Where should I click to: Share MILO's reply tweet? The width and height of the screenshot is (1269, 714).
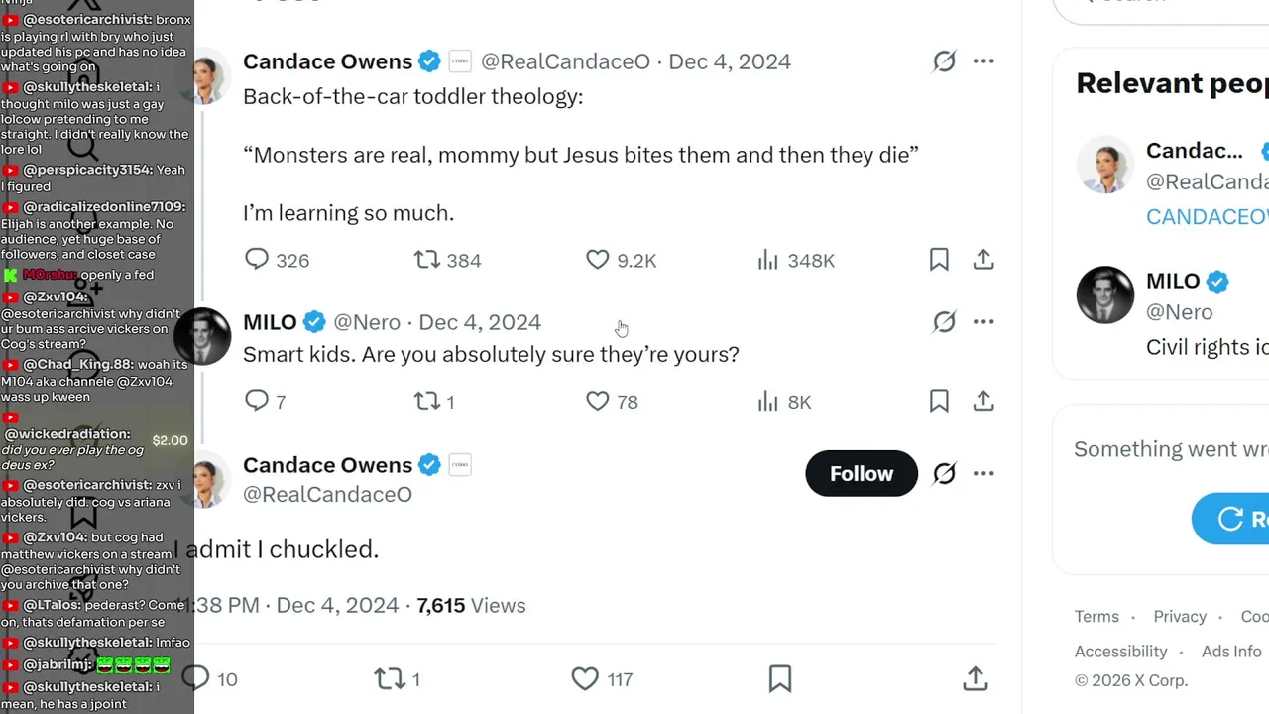pyautogui.click(x=983, y=401)
